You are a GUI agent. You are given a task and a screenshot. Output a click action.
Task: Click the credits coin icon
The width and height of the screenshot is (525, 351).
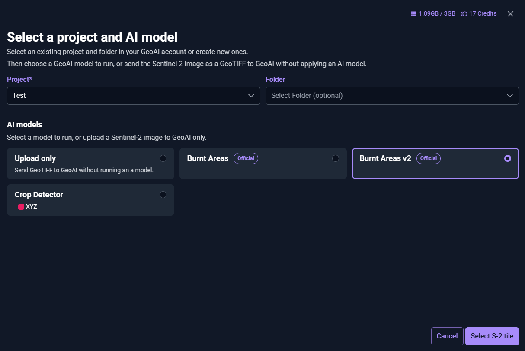tap(464, 13)
